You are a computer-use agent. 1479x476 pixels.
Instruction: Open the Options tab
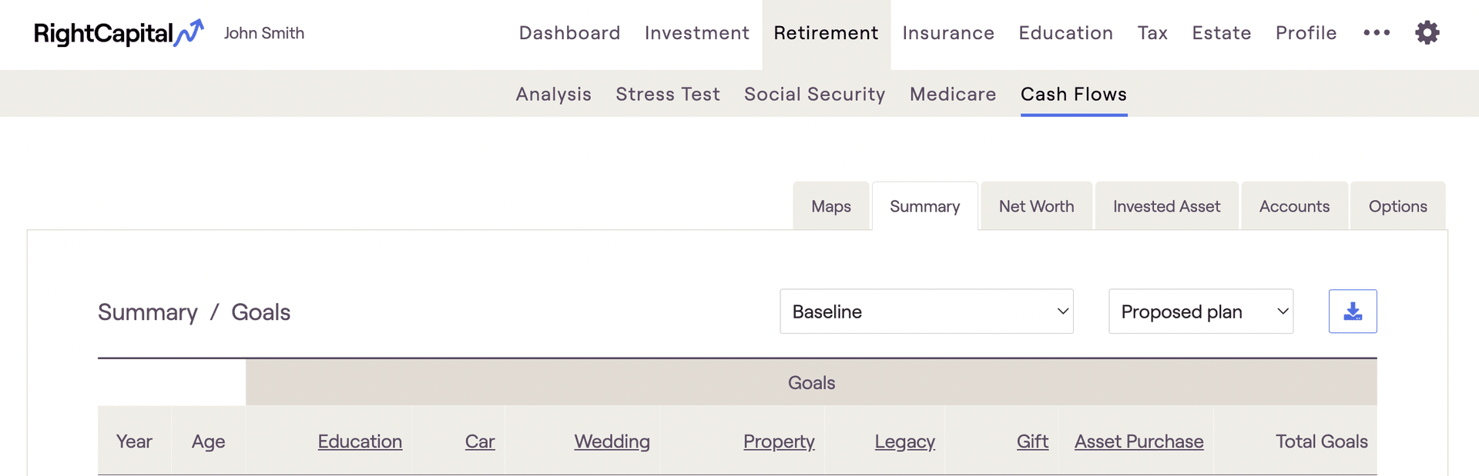coord(1397,206)
